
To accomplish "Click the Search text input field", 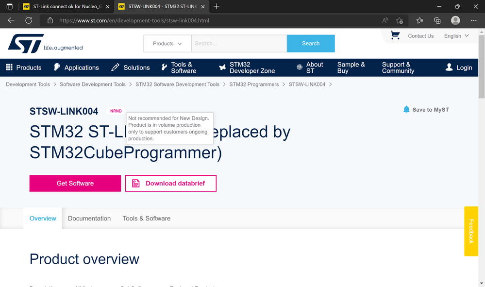I will click(239, 44).
